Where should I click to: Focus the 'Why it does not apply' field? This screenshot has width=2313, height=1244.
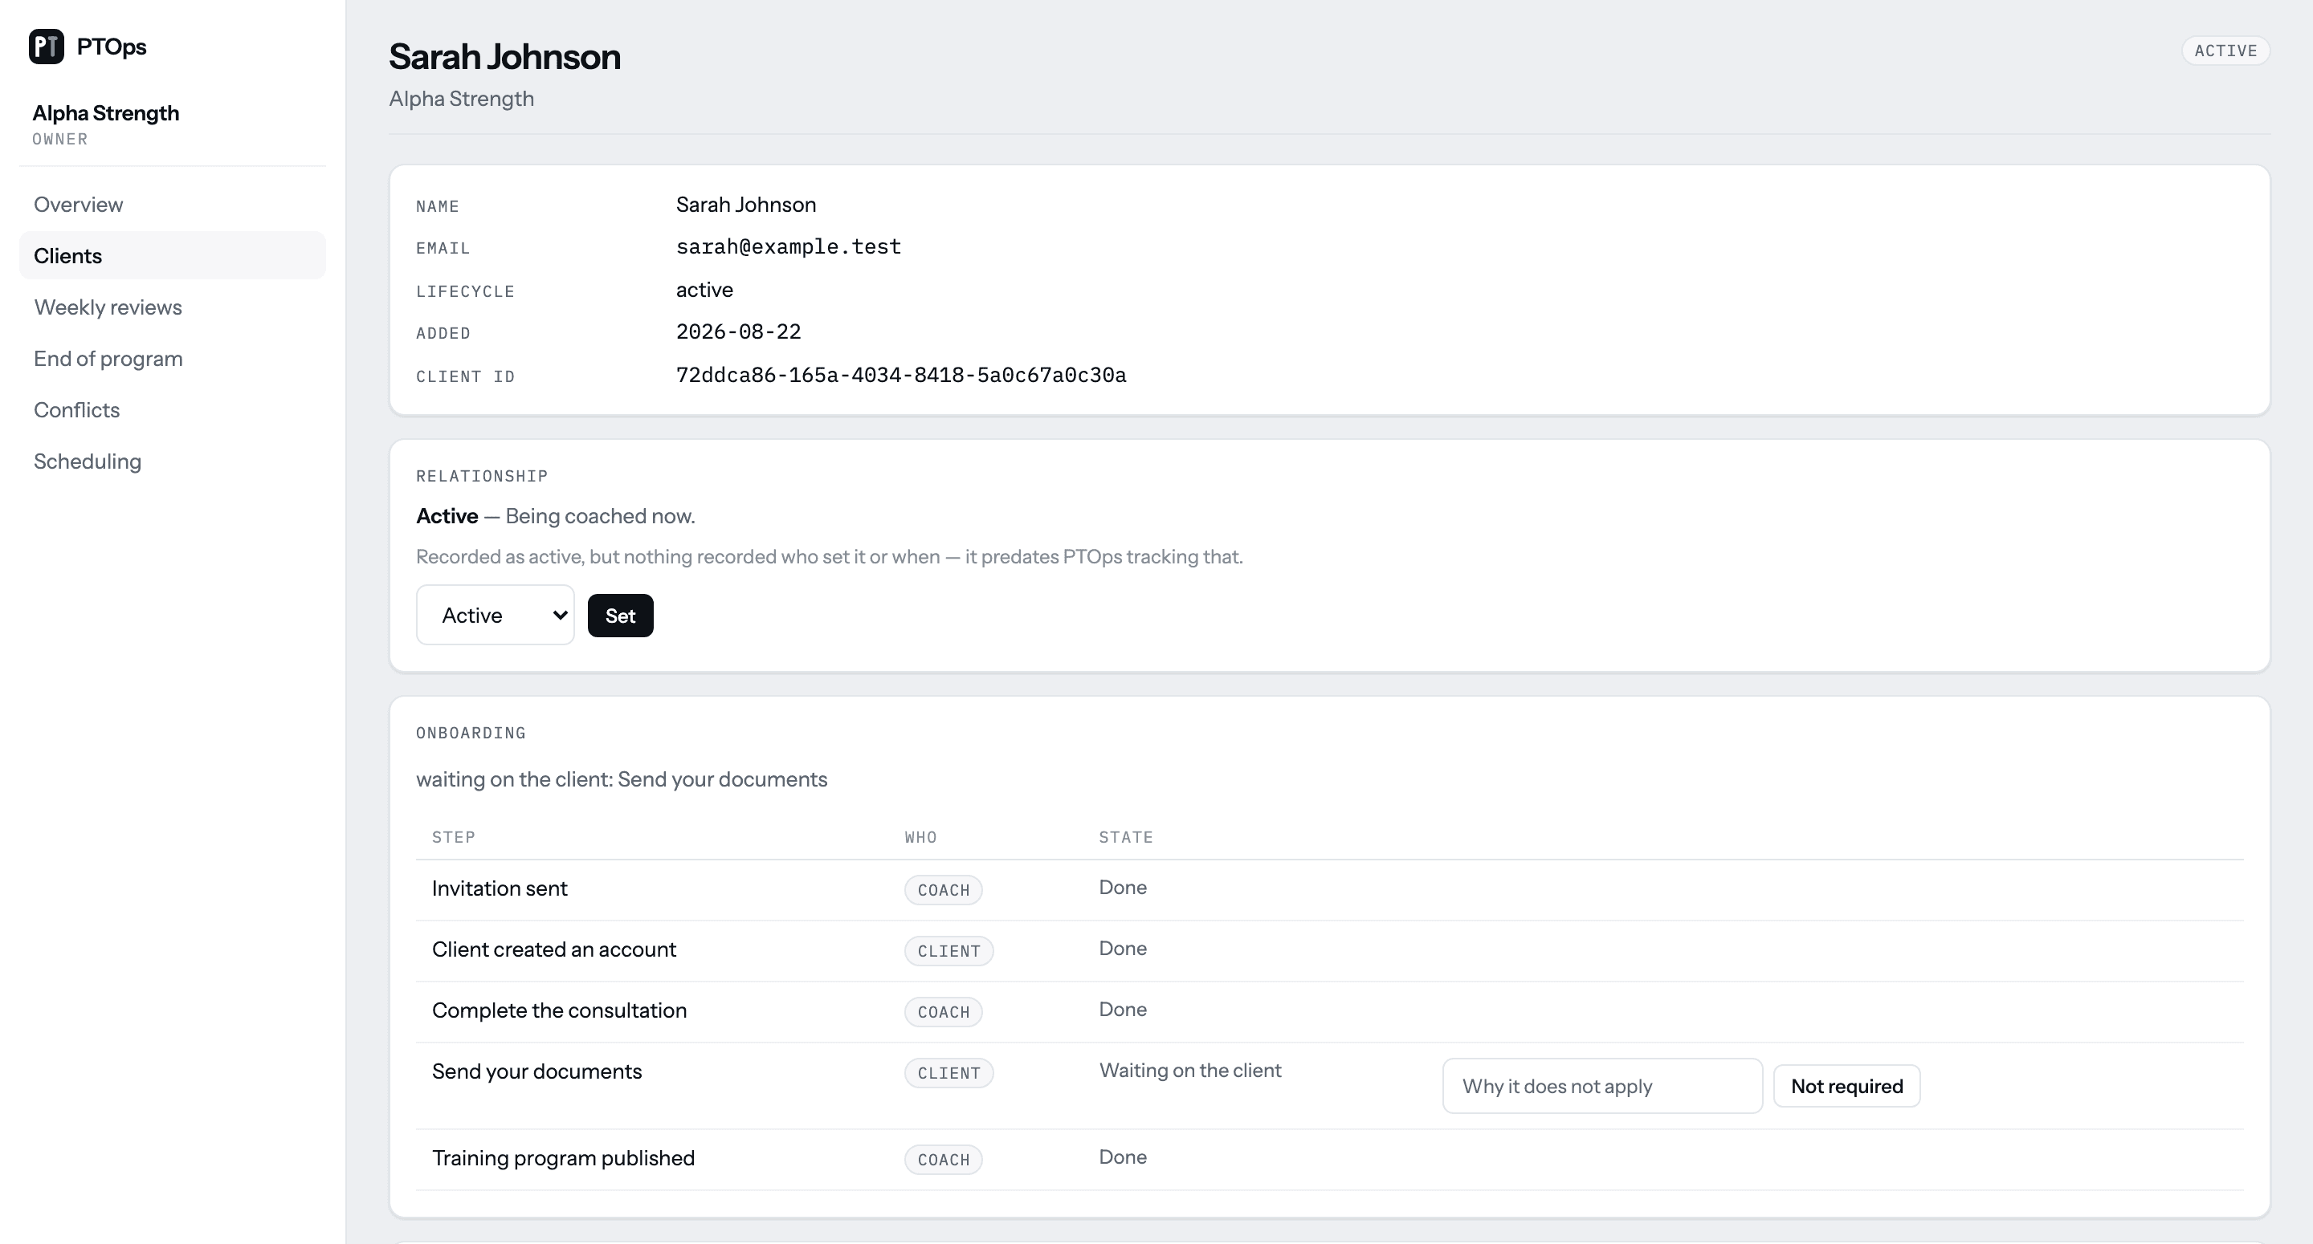1603,1086
